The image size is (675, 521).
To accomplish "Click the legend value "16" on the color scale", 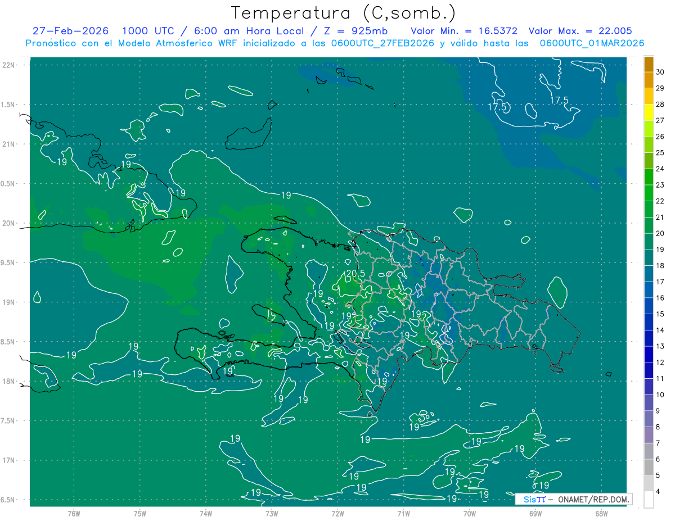I will click(x=660, y=298).
